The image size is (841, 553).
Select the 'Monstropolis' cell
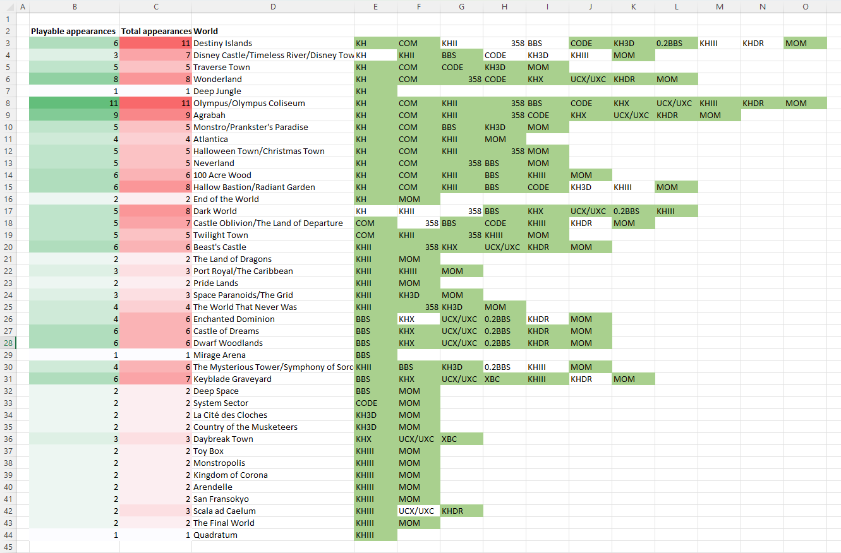[x=273, y=463]
